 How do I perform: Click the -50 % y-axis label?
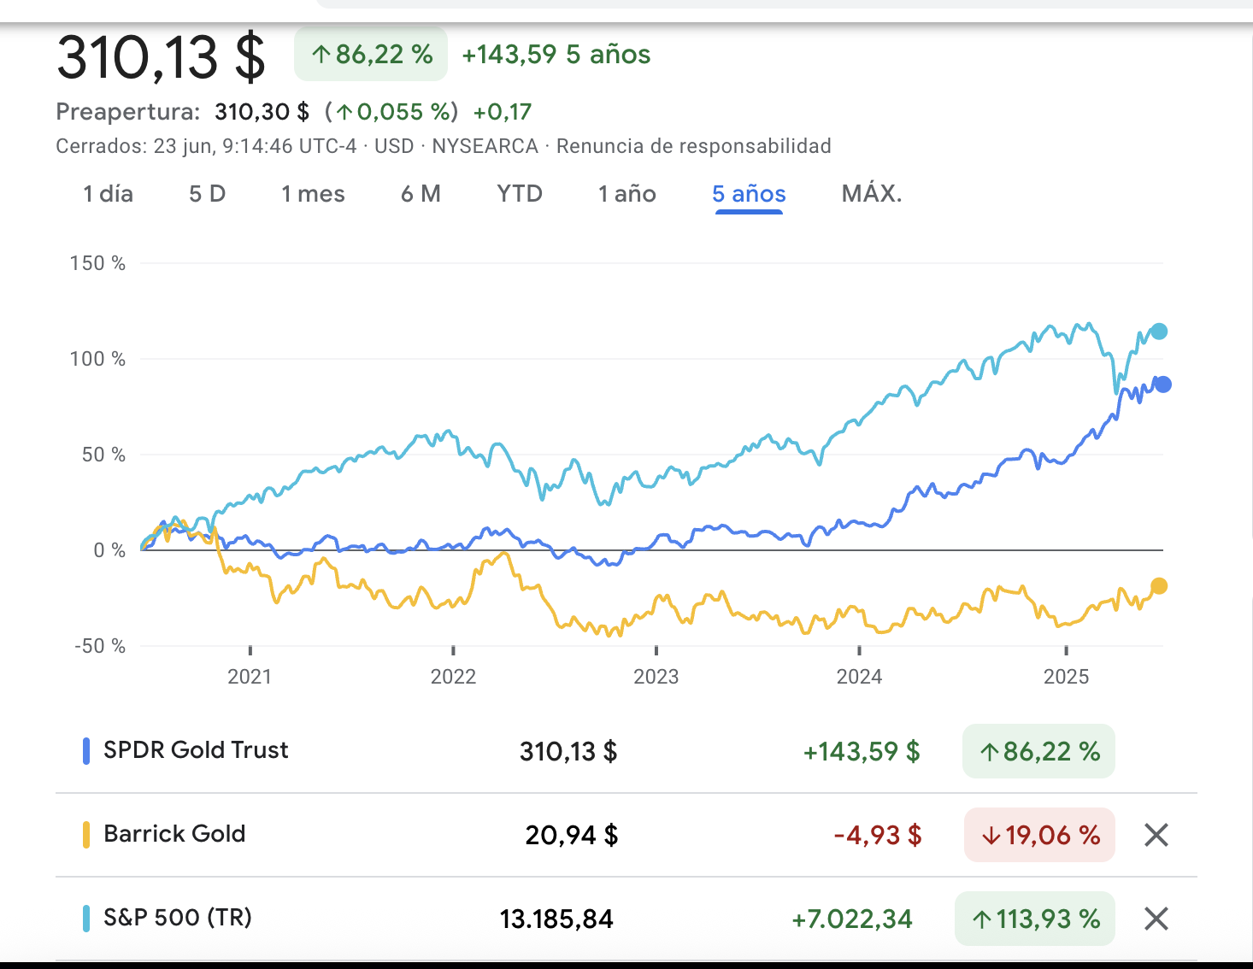click(x=99, y=646)
